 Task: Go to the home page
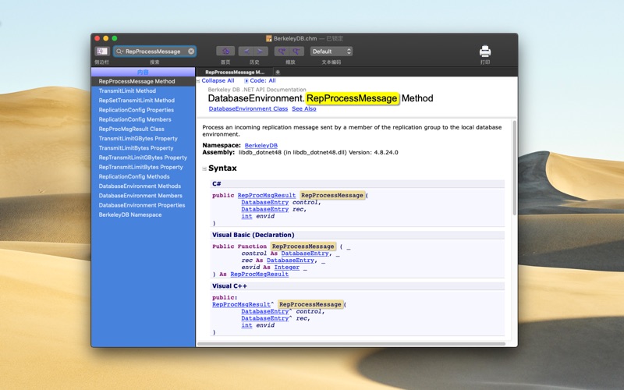225,51
